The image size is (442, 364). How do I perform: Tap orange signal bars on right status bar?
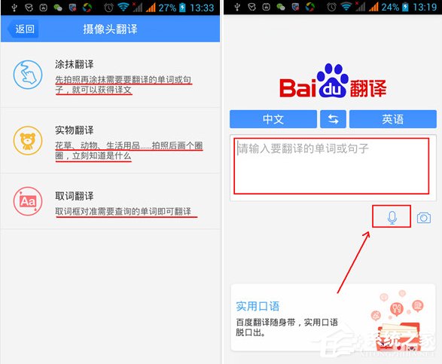click(373, 8)
